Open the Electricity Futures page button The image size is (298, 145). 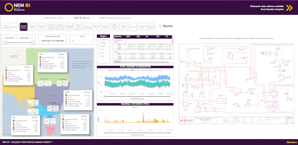pyautogui.click(x=142, y=27)
